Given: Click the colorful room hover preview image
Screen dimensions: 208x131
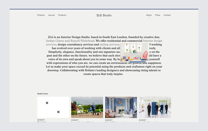Looking at the screenshot, I should 134,53.
